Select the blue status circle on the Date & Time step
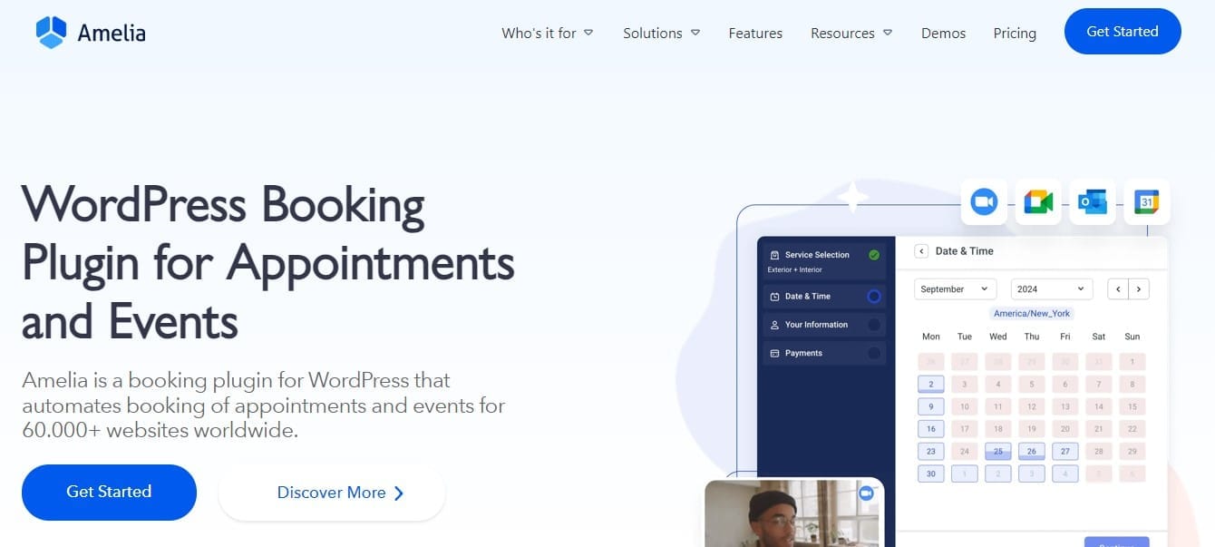Image resolution: width=1215 pixels, height=547 pixels. click(874, 297)
